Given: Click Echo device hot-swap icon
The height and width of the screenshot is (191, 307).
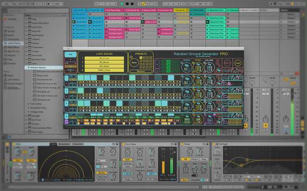Looking at the screenshot, I should click(113, 144).
